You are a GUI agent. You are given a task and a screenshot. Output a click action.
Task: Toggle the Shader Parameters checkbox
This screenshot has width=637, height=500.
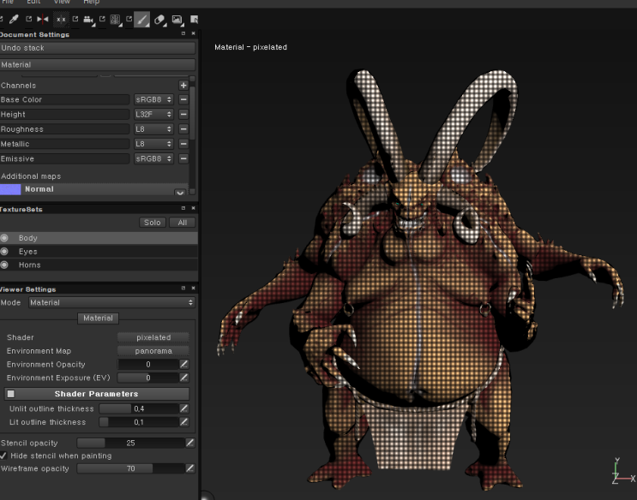(x=11, y=394)
